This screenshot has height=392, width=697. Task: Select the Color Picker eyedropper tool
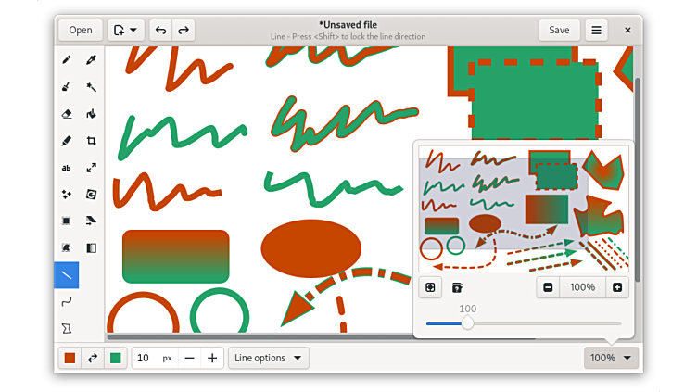click(x=92, y=60)
